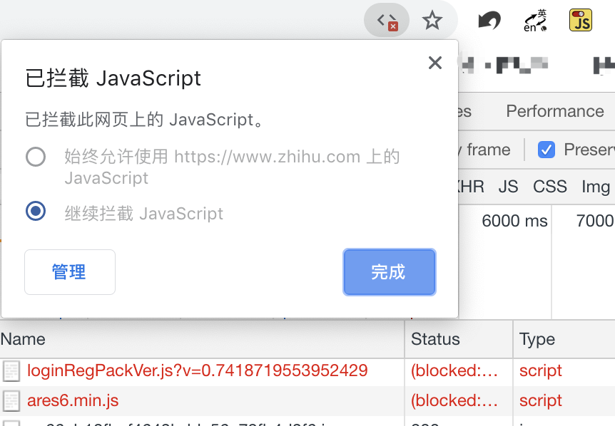Switch to the Performance tab
Image resolution: width=615 pixels, height=426 pixels.
(x=554, y=111)
